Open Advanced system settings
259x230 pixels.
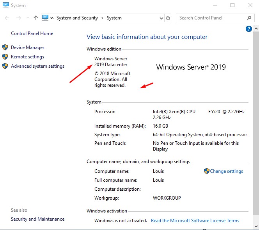[37, 66]
